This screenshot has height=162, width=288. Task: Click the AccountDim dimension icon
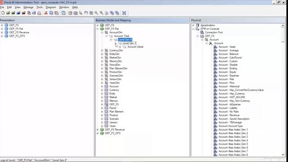pyautogui.click(x=106, y=32)
